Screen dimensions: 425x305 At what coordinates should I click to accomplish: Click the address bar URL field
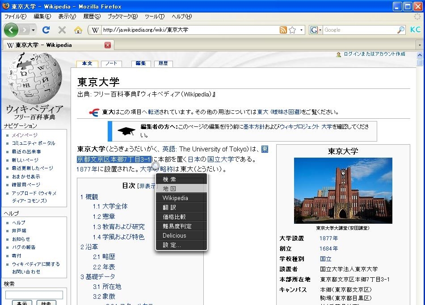coord(190,30)
